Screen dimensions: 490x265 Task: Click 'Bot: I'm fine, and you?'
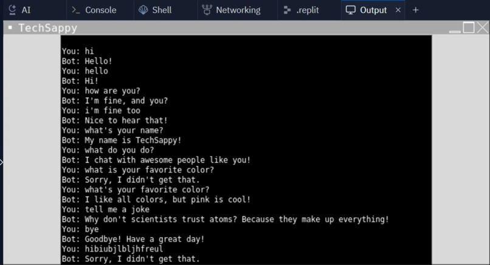coord(115,101)
